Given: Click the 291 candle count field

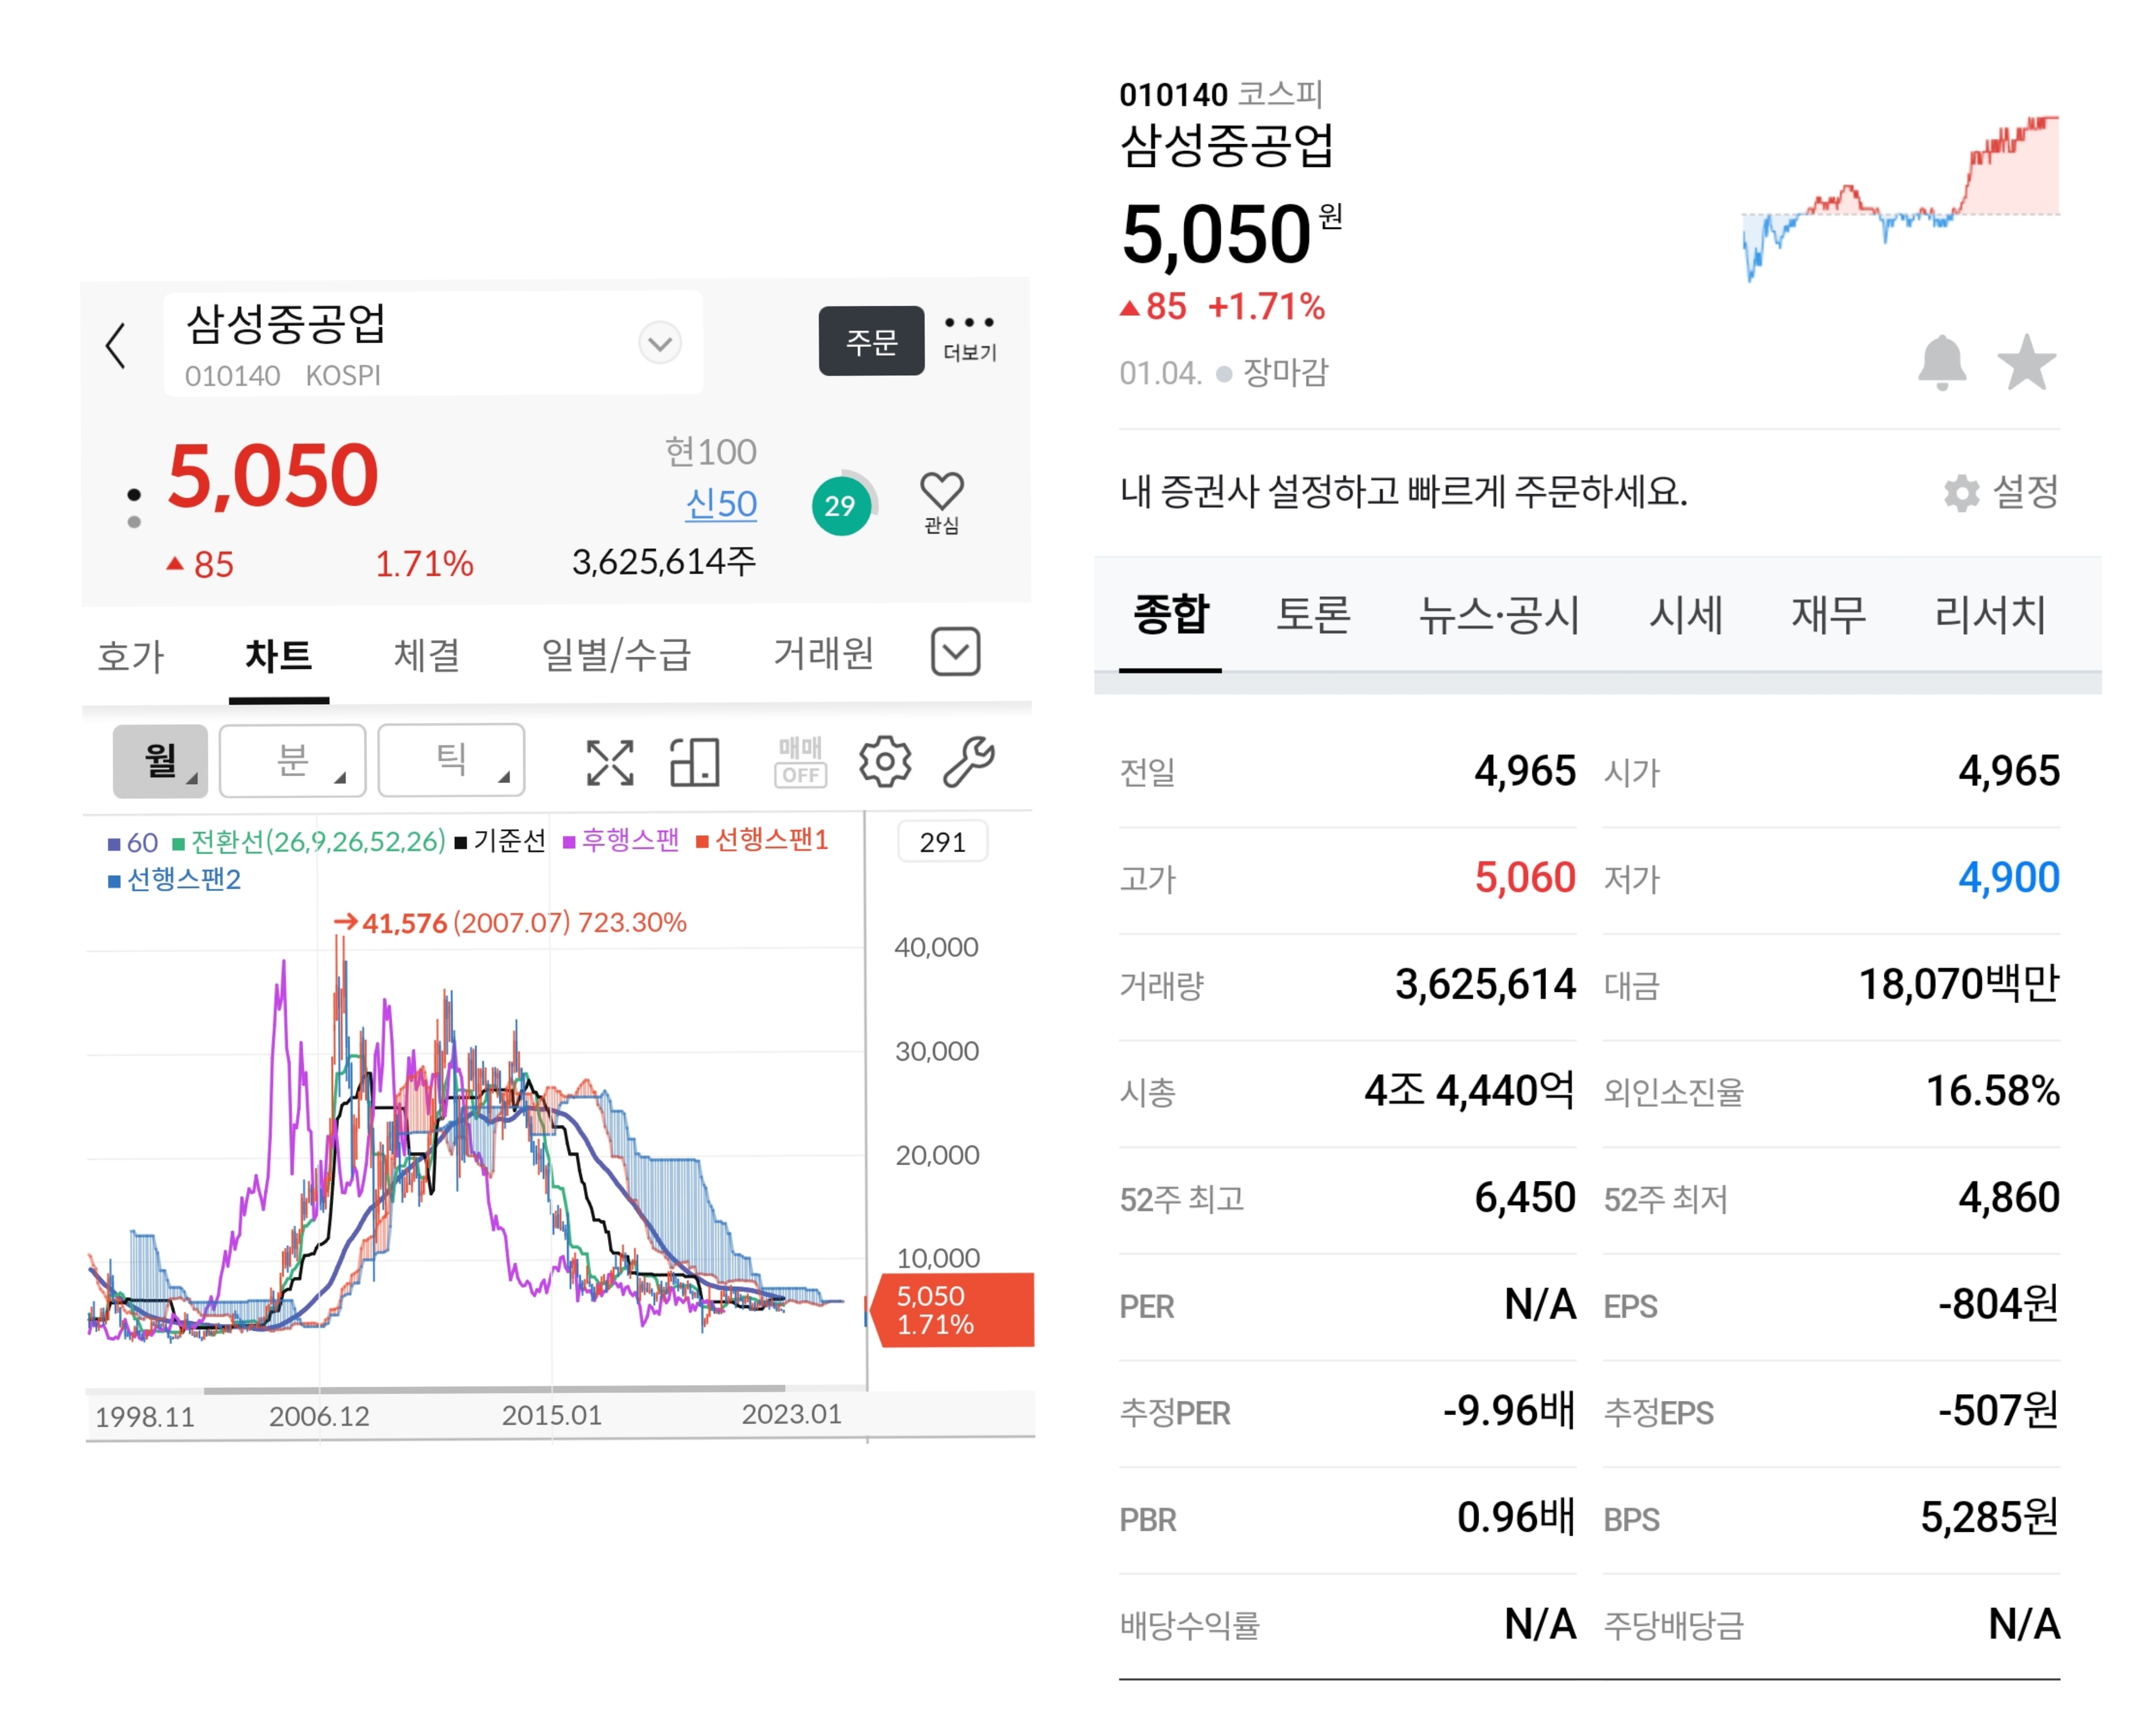Looking at the screenshot, I should coord(942,842).
